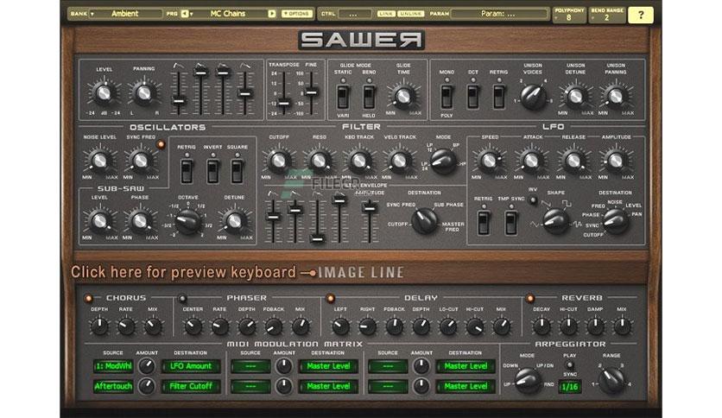Image resolution: width=722 pixels, height=418 pixels.
Task: Select the previous program arrow
Action: click(x=185, y=14)
